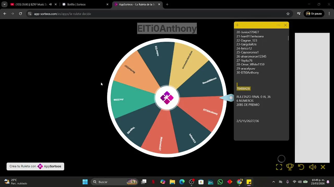Click the 2/5/15/26/27/36 numbers line

click(248, 121)
